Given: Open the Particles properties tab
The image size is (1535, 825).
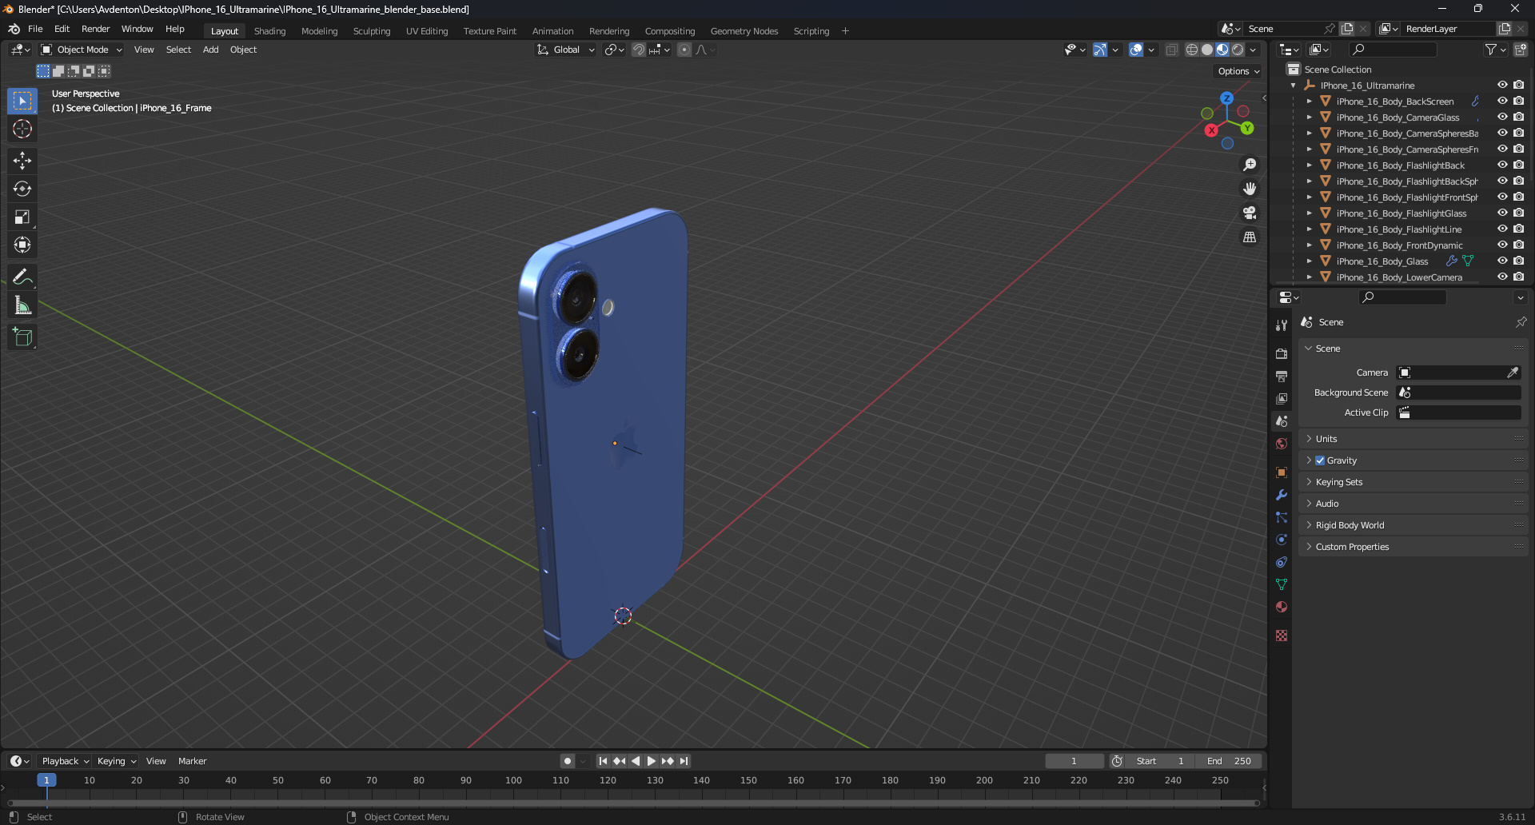Looking at the screenshot, I should tap(1282, 517).
